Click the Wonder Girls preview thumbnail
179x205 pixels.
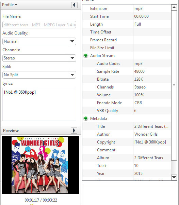[x=40, y=165]
